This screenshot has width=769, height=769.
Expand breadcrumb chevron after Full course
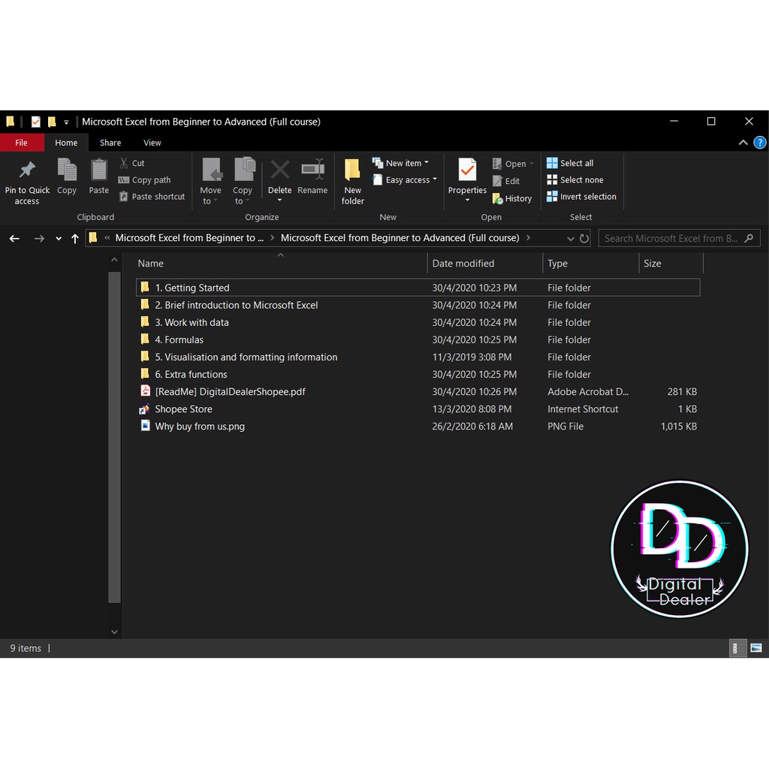[x=528, y=238]
